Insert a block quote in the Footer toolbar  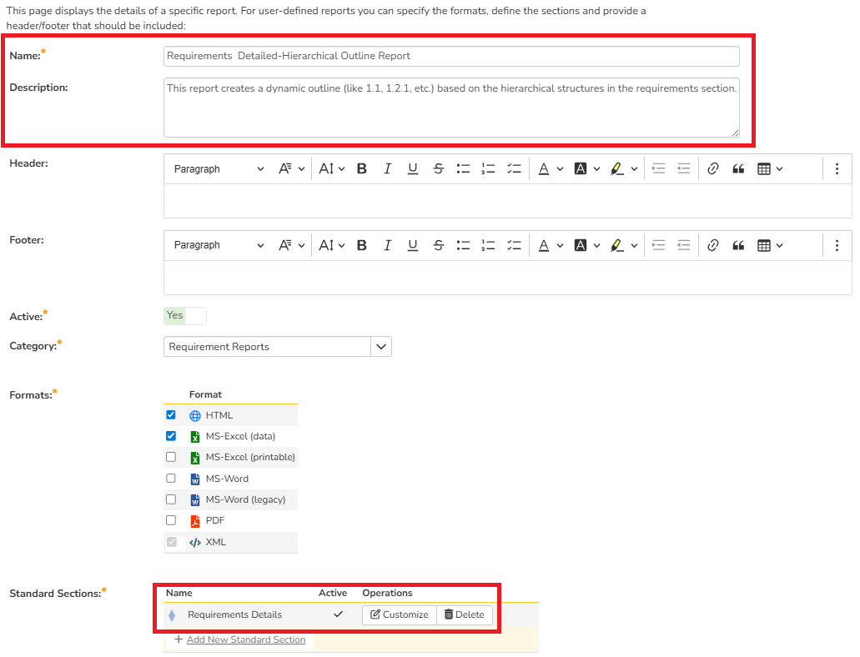(737, 244)
